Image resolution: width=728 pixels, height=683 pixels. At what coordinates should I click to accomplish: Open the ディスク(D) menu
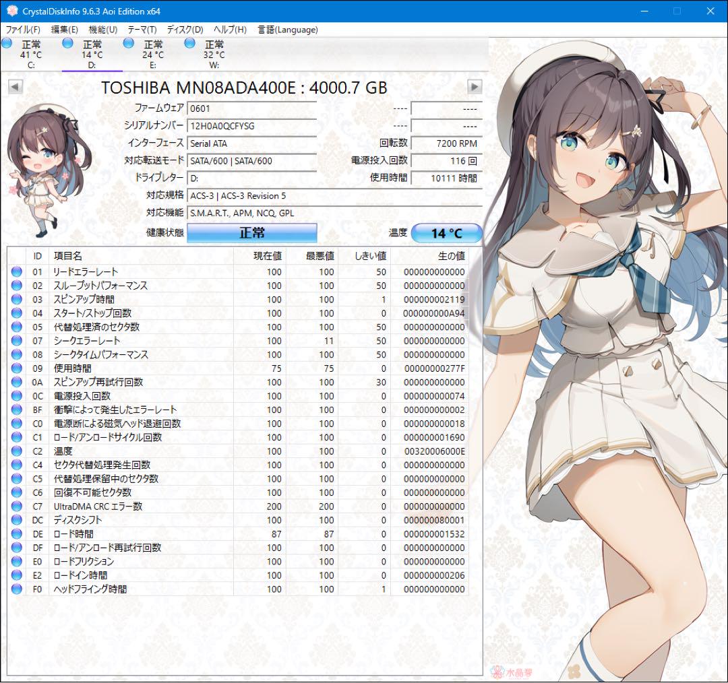185,30
